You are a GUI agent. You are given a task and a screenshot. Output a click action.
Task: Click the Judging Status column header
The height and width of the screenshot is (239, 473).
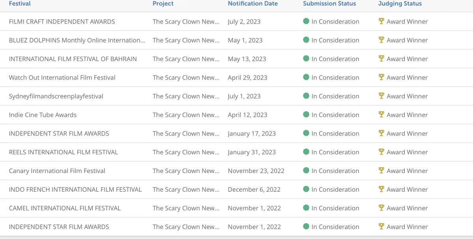click(400, 4)
